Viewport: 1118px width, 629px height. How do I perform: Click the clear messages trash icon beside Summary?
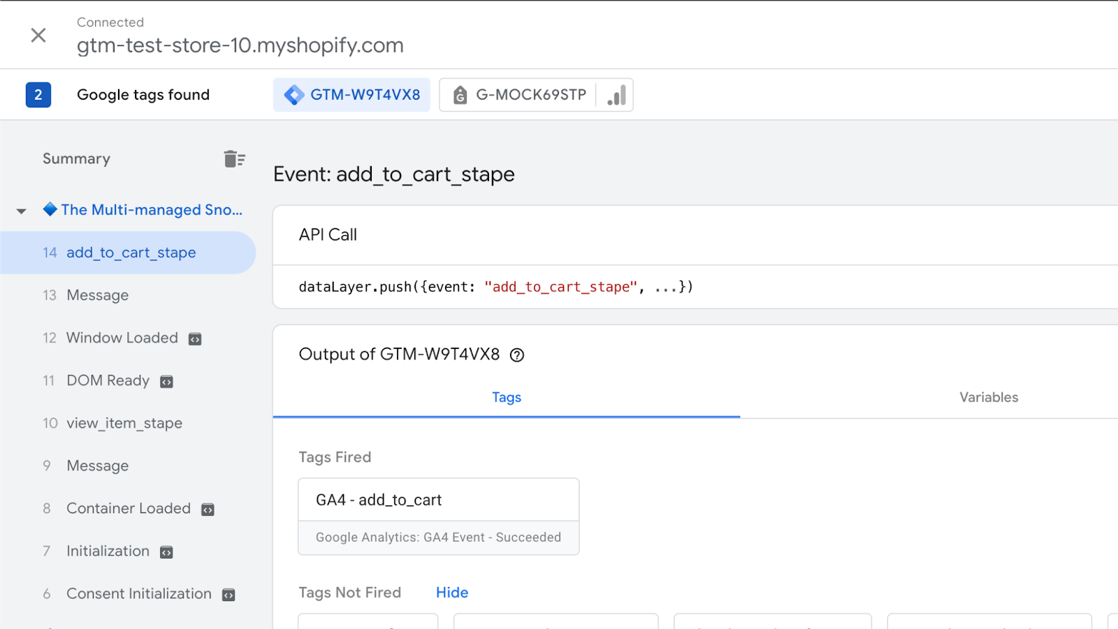tap(235, 158)
